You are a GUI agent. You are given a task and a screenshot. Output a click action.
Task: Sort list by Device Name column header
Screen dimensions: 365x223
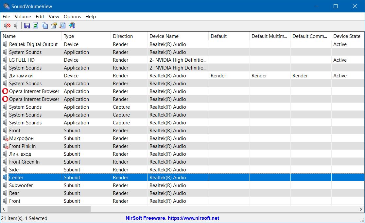(164, 36)
